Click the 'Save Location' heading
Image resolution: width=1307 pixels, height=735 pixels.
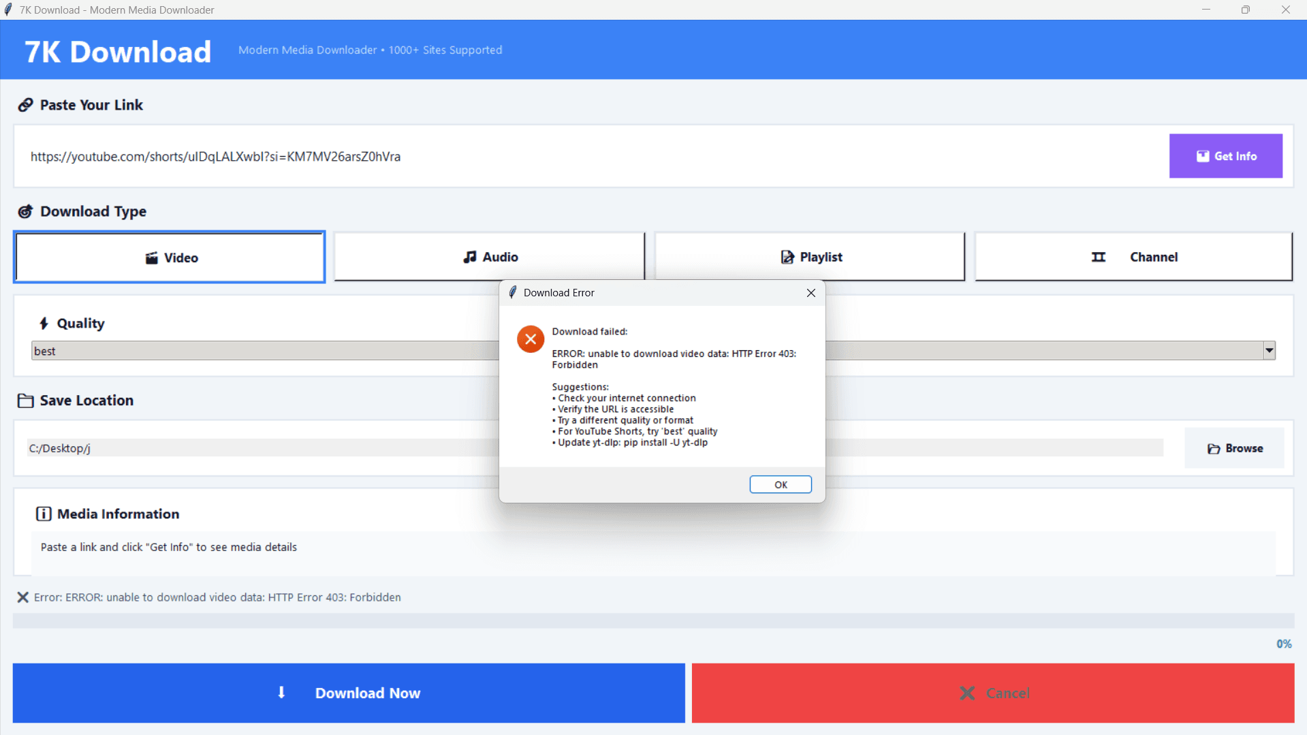tap(86, 401)
